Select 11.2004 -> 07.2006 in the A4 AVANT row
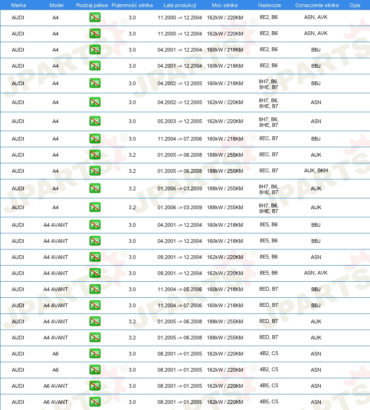This screenshot has width=370, height=410. coord(180,305)
